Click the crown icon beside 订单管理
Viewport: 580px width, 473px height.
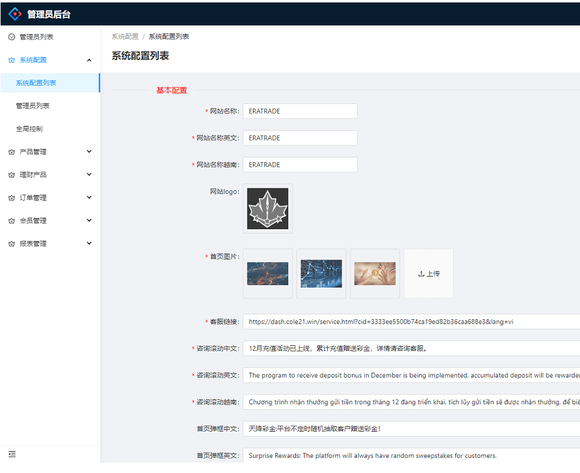[x=12, y=198]
